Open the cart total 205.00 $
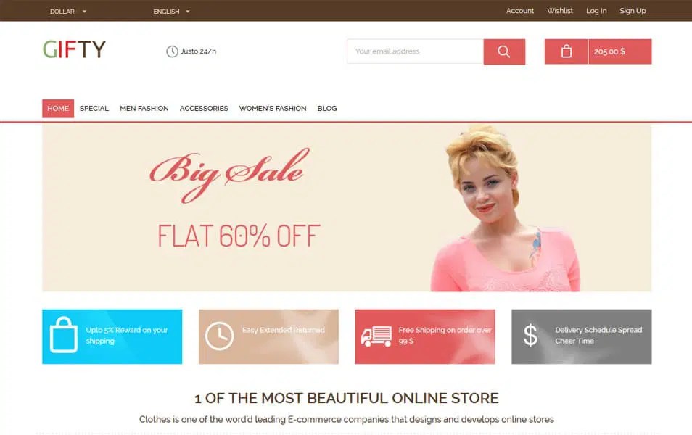 pos(620,51)
